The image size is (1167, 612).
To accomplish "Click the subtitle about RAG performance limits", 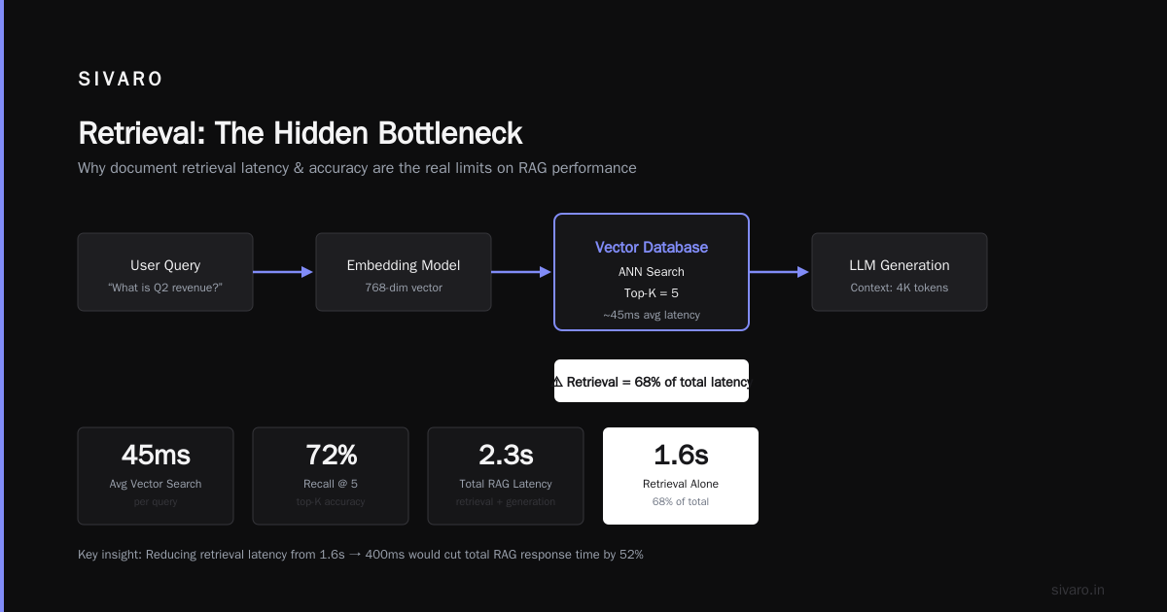I will [357, 168].
